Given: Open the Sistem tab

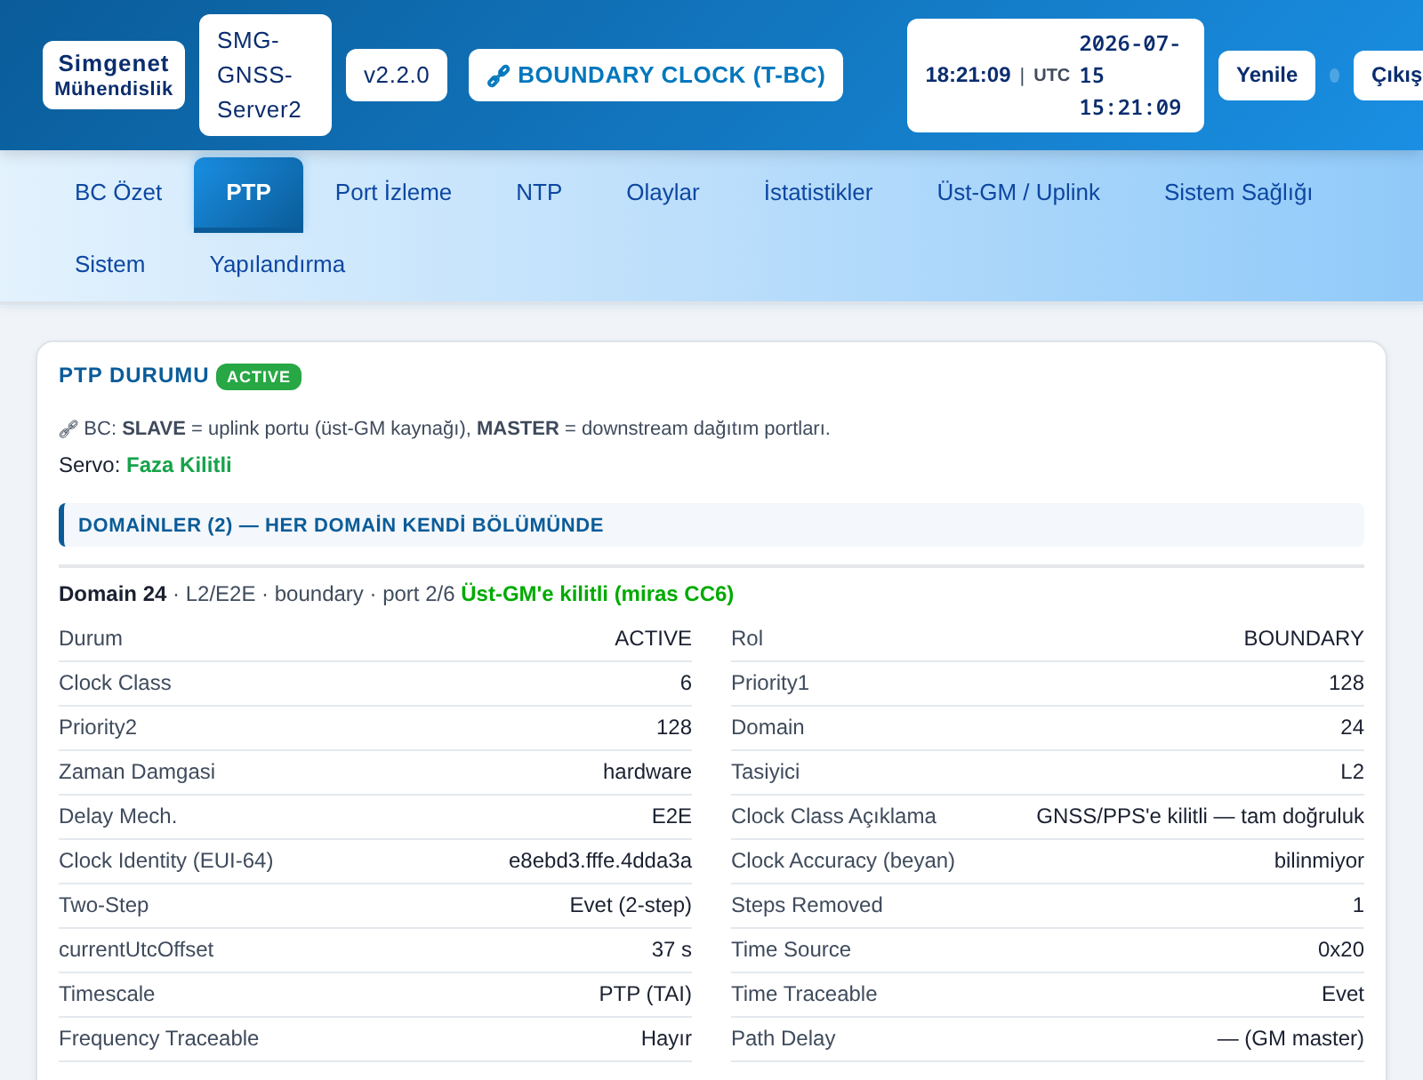Looking at the screenshot, I should pyautogui.click(x=109, y=265).
